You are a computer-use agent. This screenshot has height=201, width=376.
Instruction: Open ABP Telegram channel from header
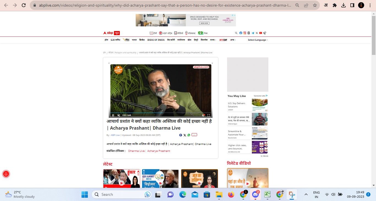point(253,33)
